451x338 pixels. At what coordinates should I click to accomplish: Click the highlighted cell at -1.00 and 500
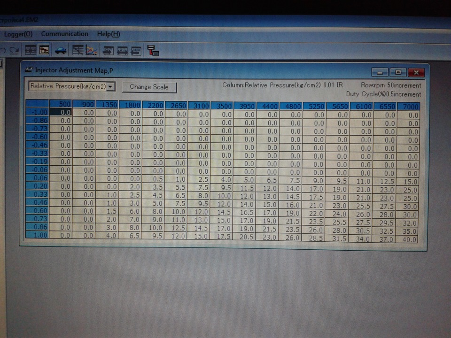[61, 112]
